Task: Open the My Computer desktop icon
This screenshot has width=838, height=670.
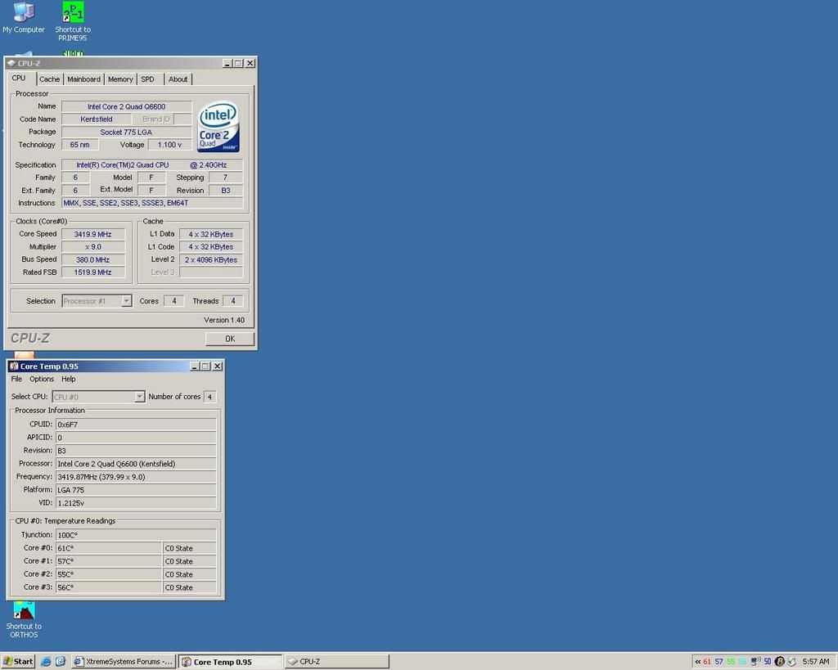Action: pyautogui.click(x=24, y=13)
